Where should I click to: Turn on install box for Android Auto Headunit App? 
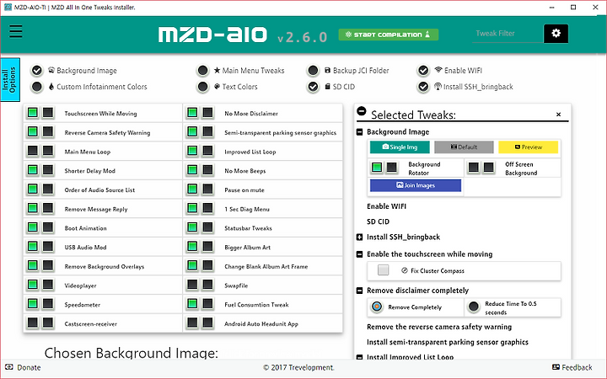(192, 323)
